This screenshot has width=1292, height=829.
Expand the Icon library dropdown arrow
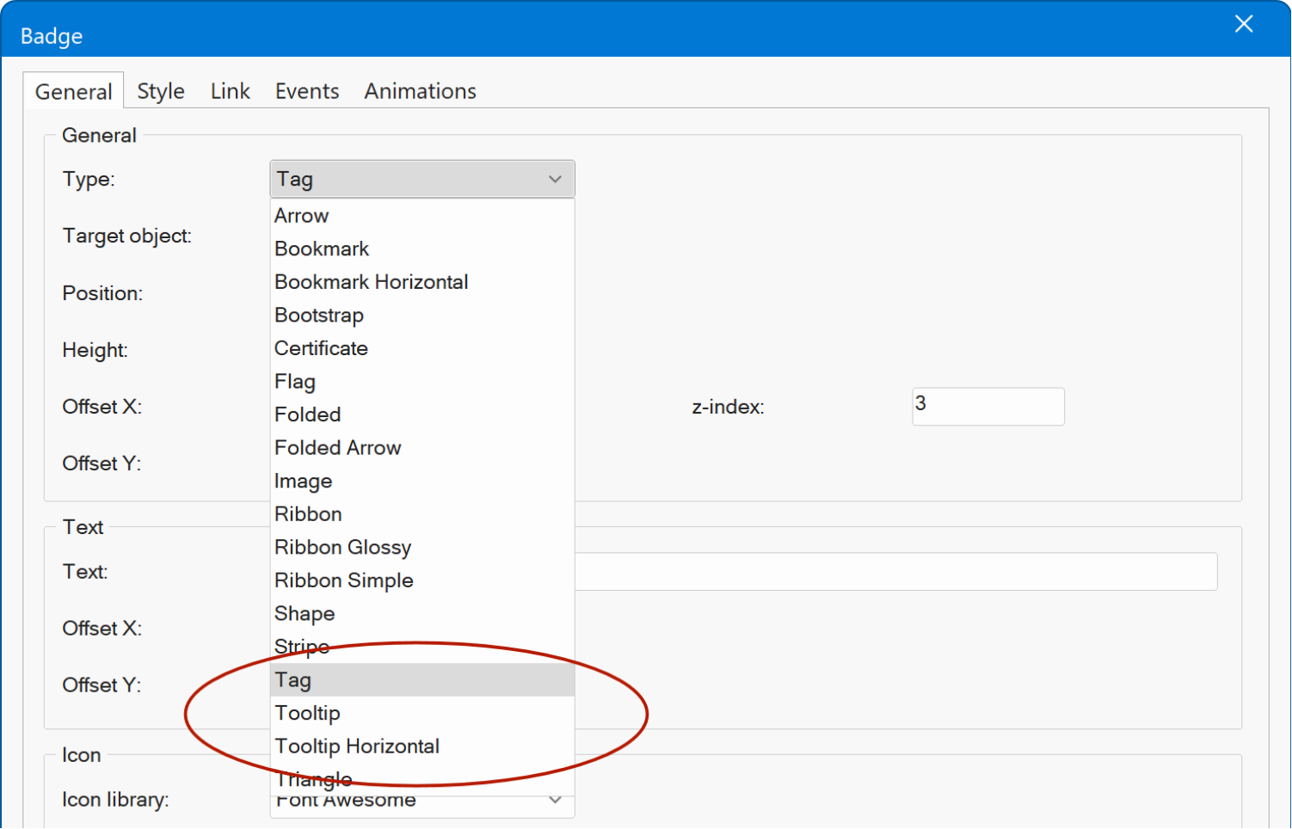[555, 801]
